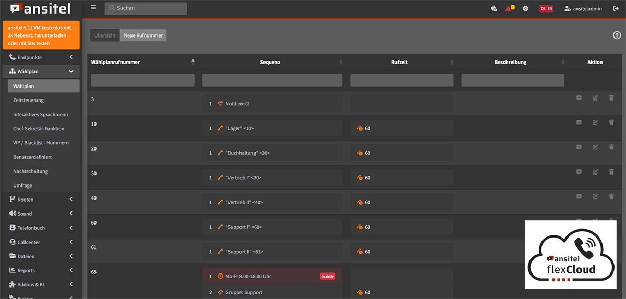626x299 pixels.
Task: Click the logout icon next to ansiteladmin
Action: (616, 8)
